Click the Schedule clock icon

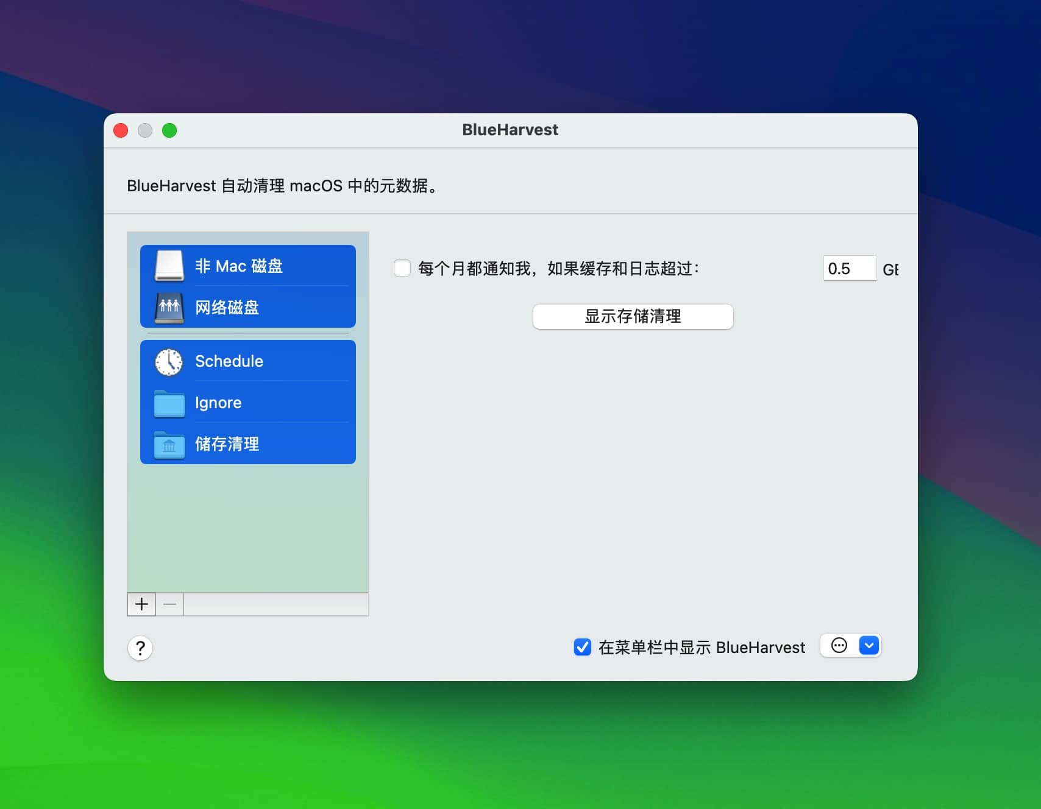(169, 362)
